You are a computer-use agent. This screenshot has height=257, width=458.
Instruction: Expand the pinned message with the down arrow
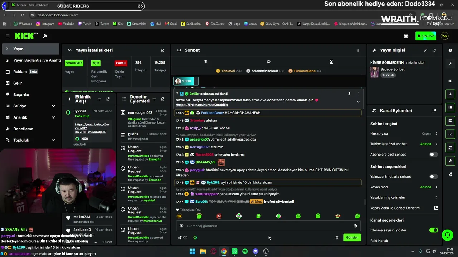359,101
